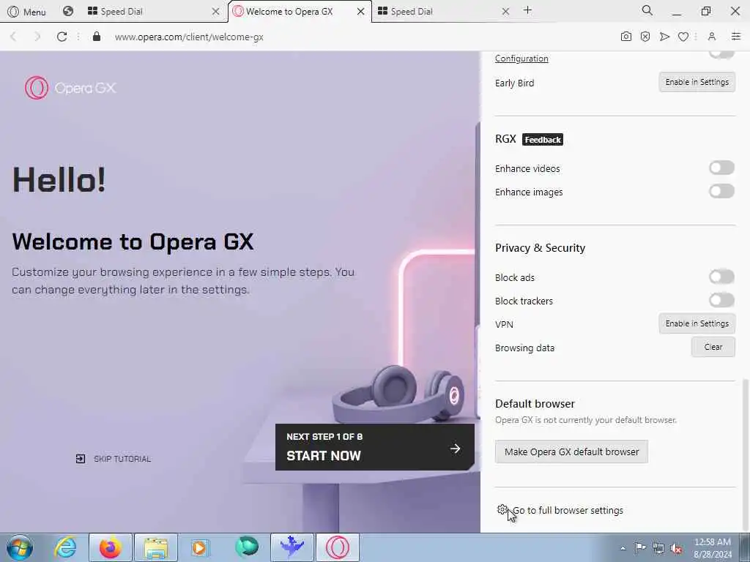Click the RGX Feedback badge
The height and width of the screenshot is (562, 750).
(543, 140)
